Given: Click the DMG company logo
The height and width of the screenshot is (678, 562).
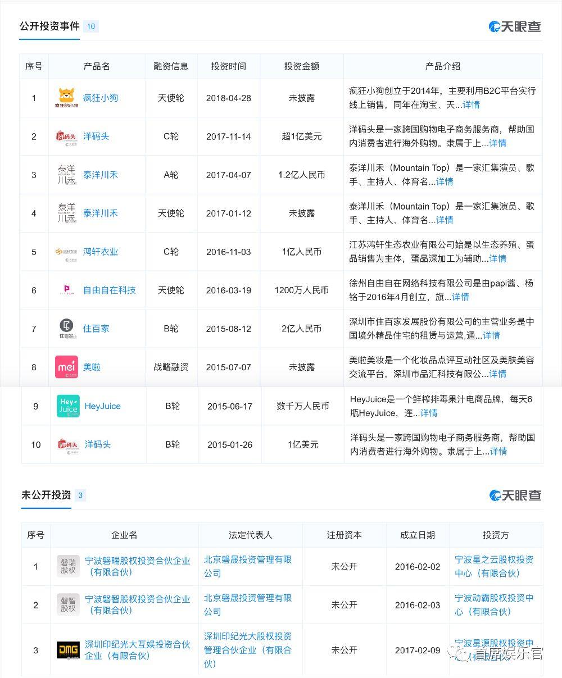Looking at the screenshot, I should pyautogui.click(x=68, y=650).
